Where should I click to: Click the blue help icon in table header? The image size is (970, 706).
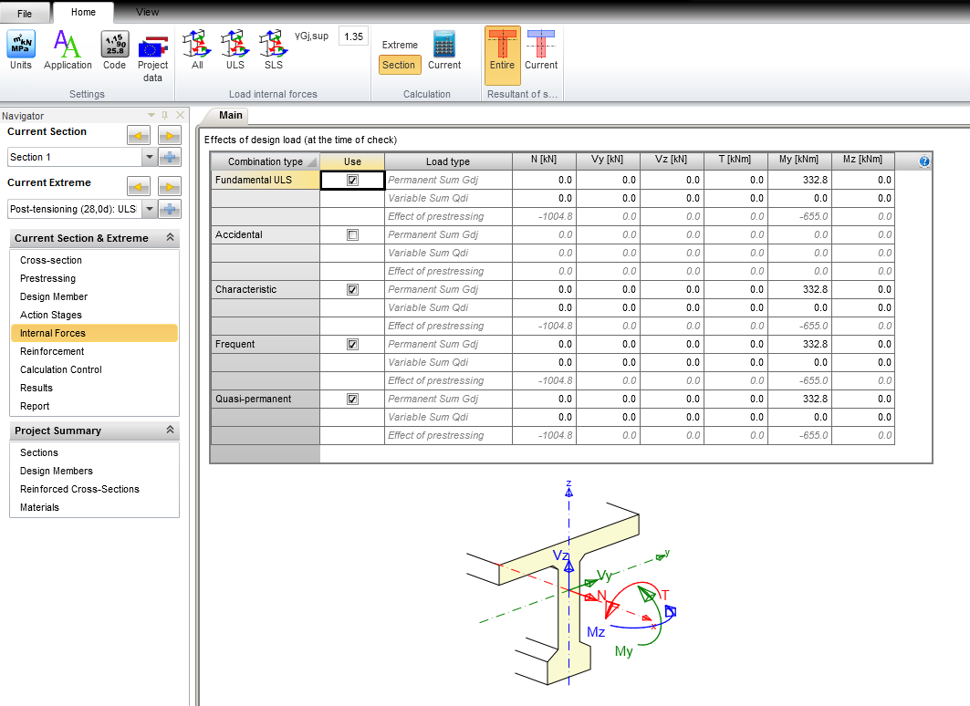tap(924, 161)
